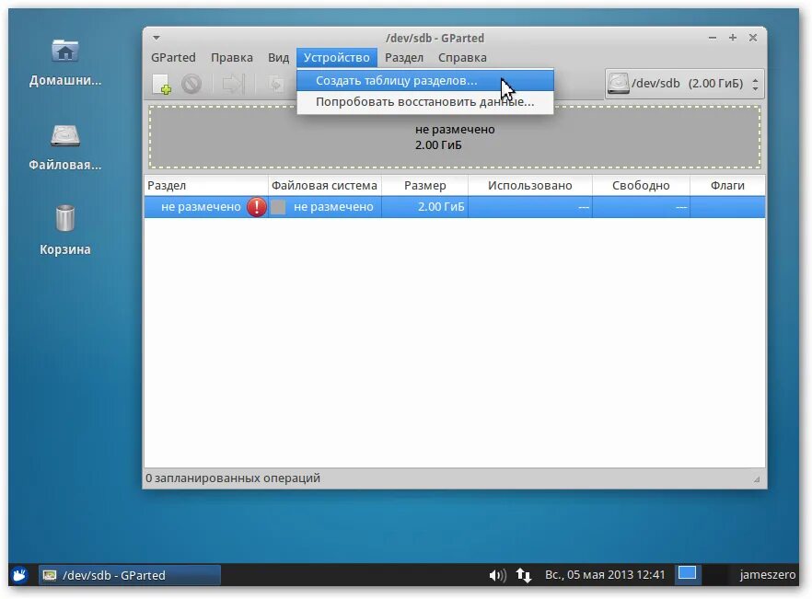The width and height of the screenshot is (812, 599).
Task: Sort by the Использовано column header
Action: (x=529, y=185)
